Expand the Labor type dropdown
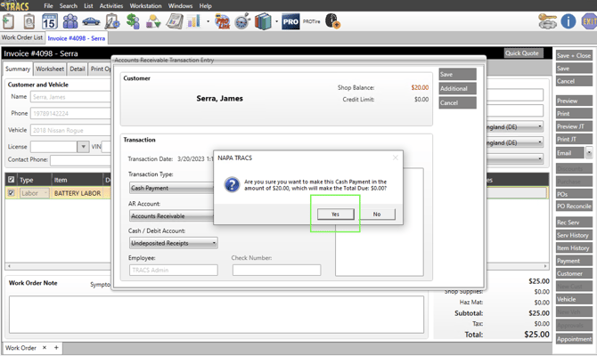Viewport: 597px width, 356px height. [x=45, y=193]
